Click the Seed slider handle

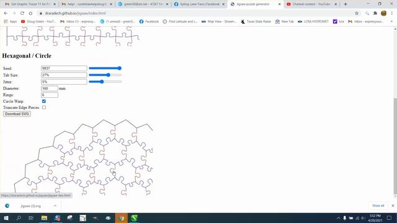click(x=120, y=68)
